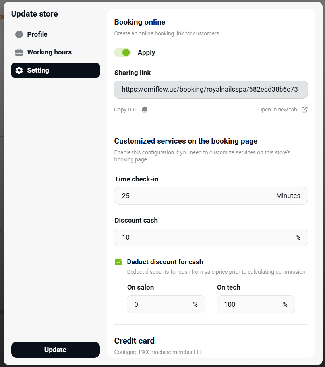This screenshot has width=325, height=367.
Task: Toggle the Booking online Apply switch
Action: [x=122, y=52]
